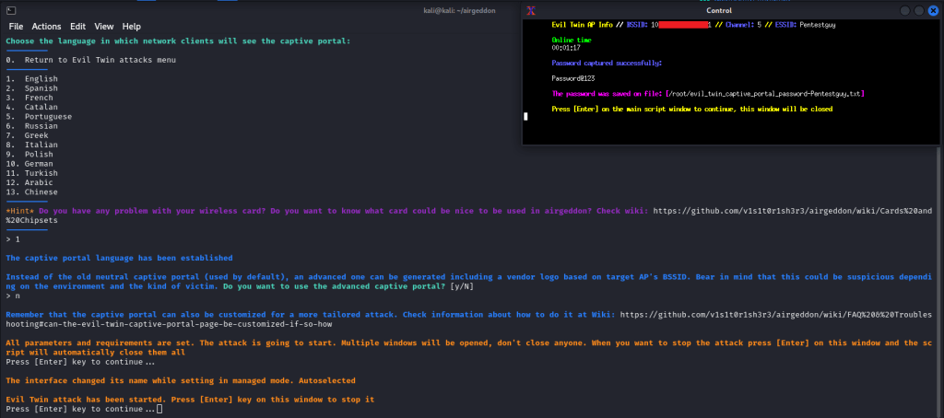944x418 pixels.
Task: Click the '4. Catalan' option line
Action: [32, 107]
